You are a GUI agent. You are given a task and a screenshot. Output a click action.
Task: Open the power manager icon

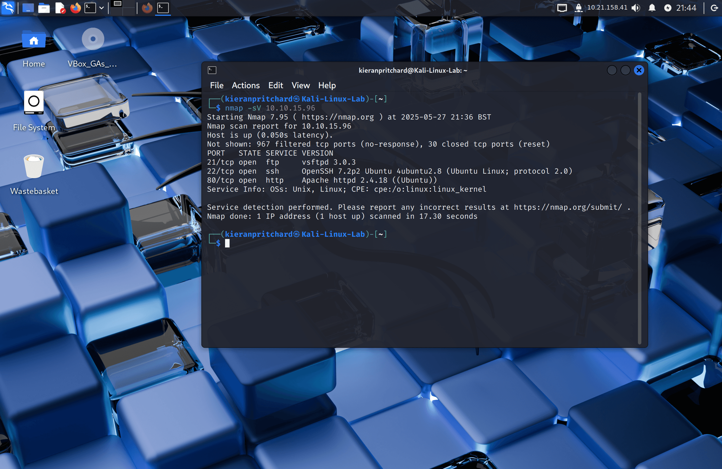667,8
